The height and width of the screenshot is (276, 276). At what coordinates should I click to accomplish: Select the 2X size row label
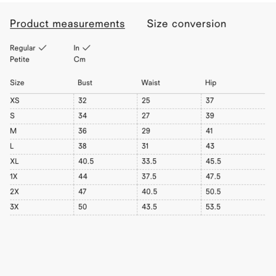14,192
